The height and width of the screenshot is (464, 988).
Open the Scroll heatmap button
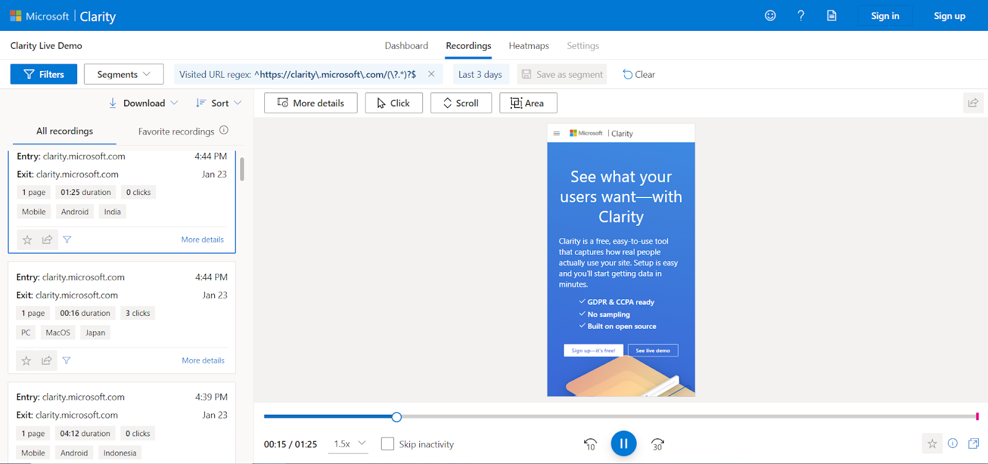tap(461, 103)
